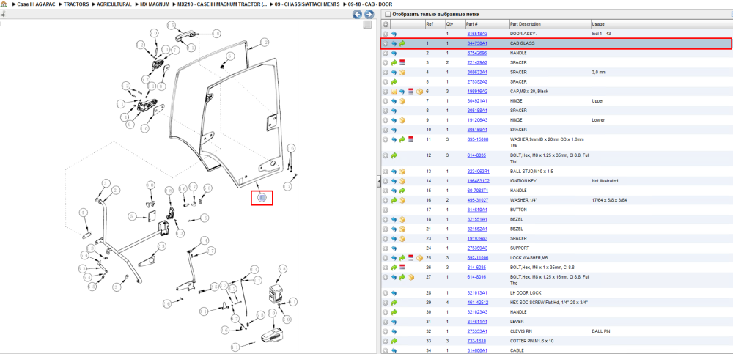Add the BUTTON row using its plus icon
This screenshot has height=354, width=733.
tap(386, 210)
